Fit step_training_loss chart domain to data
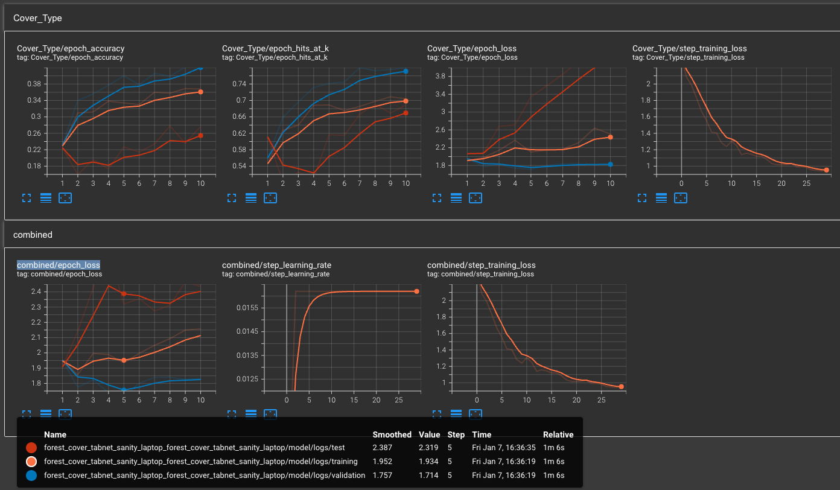Screen dimensions: 840x490 point(681,197)
